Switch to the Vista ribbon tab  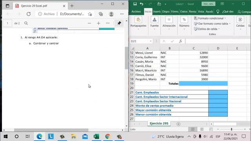tap(201, 11)
